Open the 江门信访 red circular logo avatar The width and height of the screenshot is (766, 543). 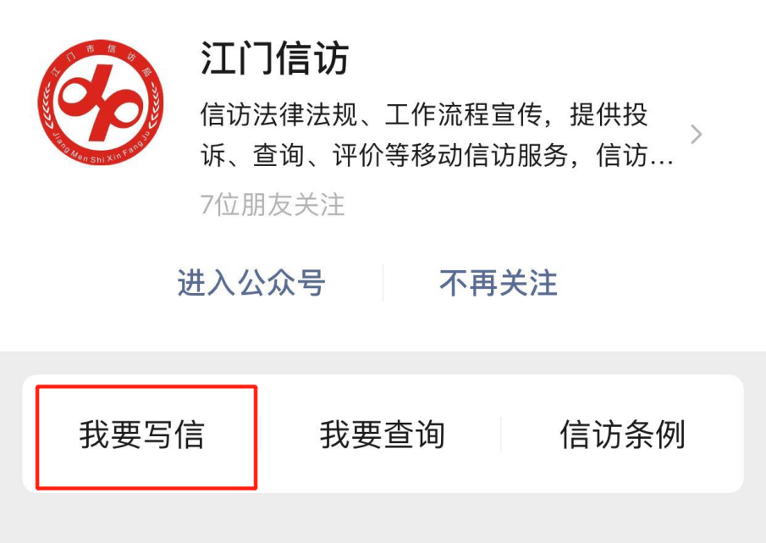101,103
